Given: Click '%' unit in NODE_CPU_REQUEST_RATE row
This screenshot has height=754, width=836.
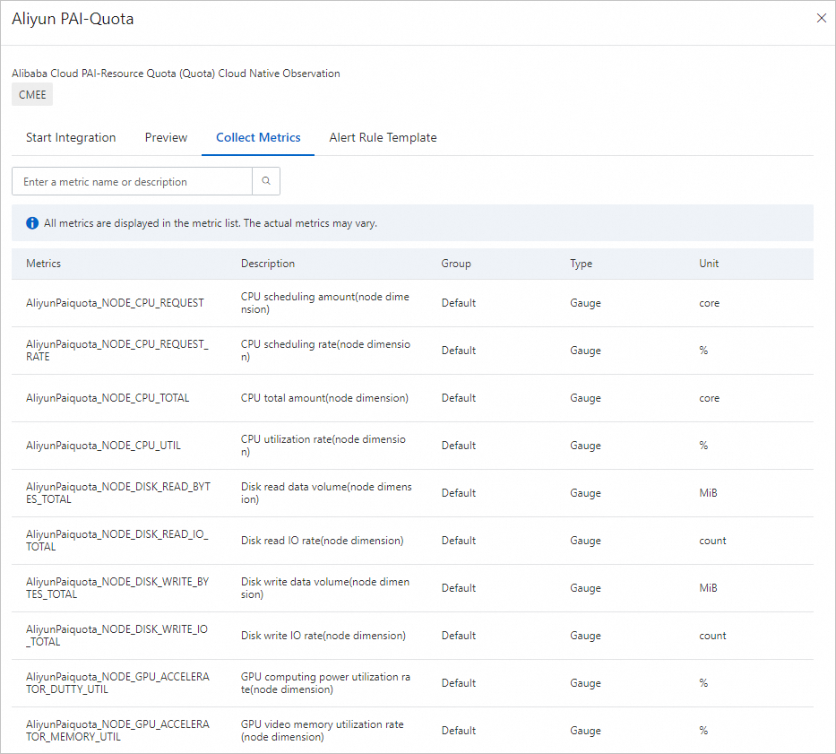Looking at the screenshot, I should point(703,351).
